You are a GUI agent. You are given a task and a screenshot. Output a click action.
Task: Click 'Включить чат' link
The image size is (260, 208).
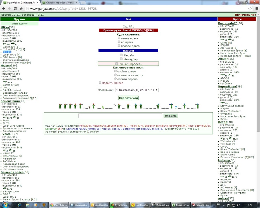[245, 15]
